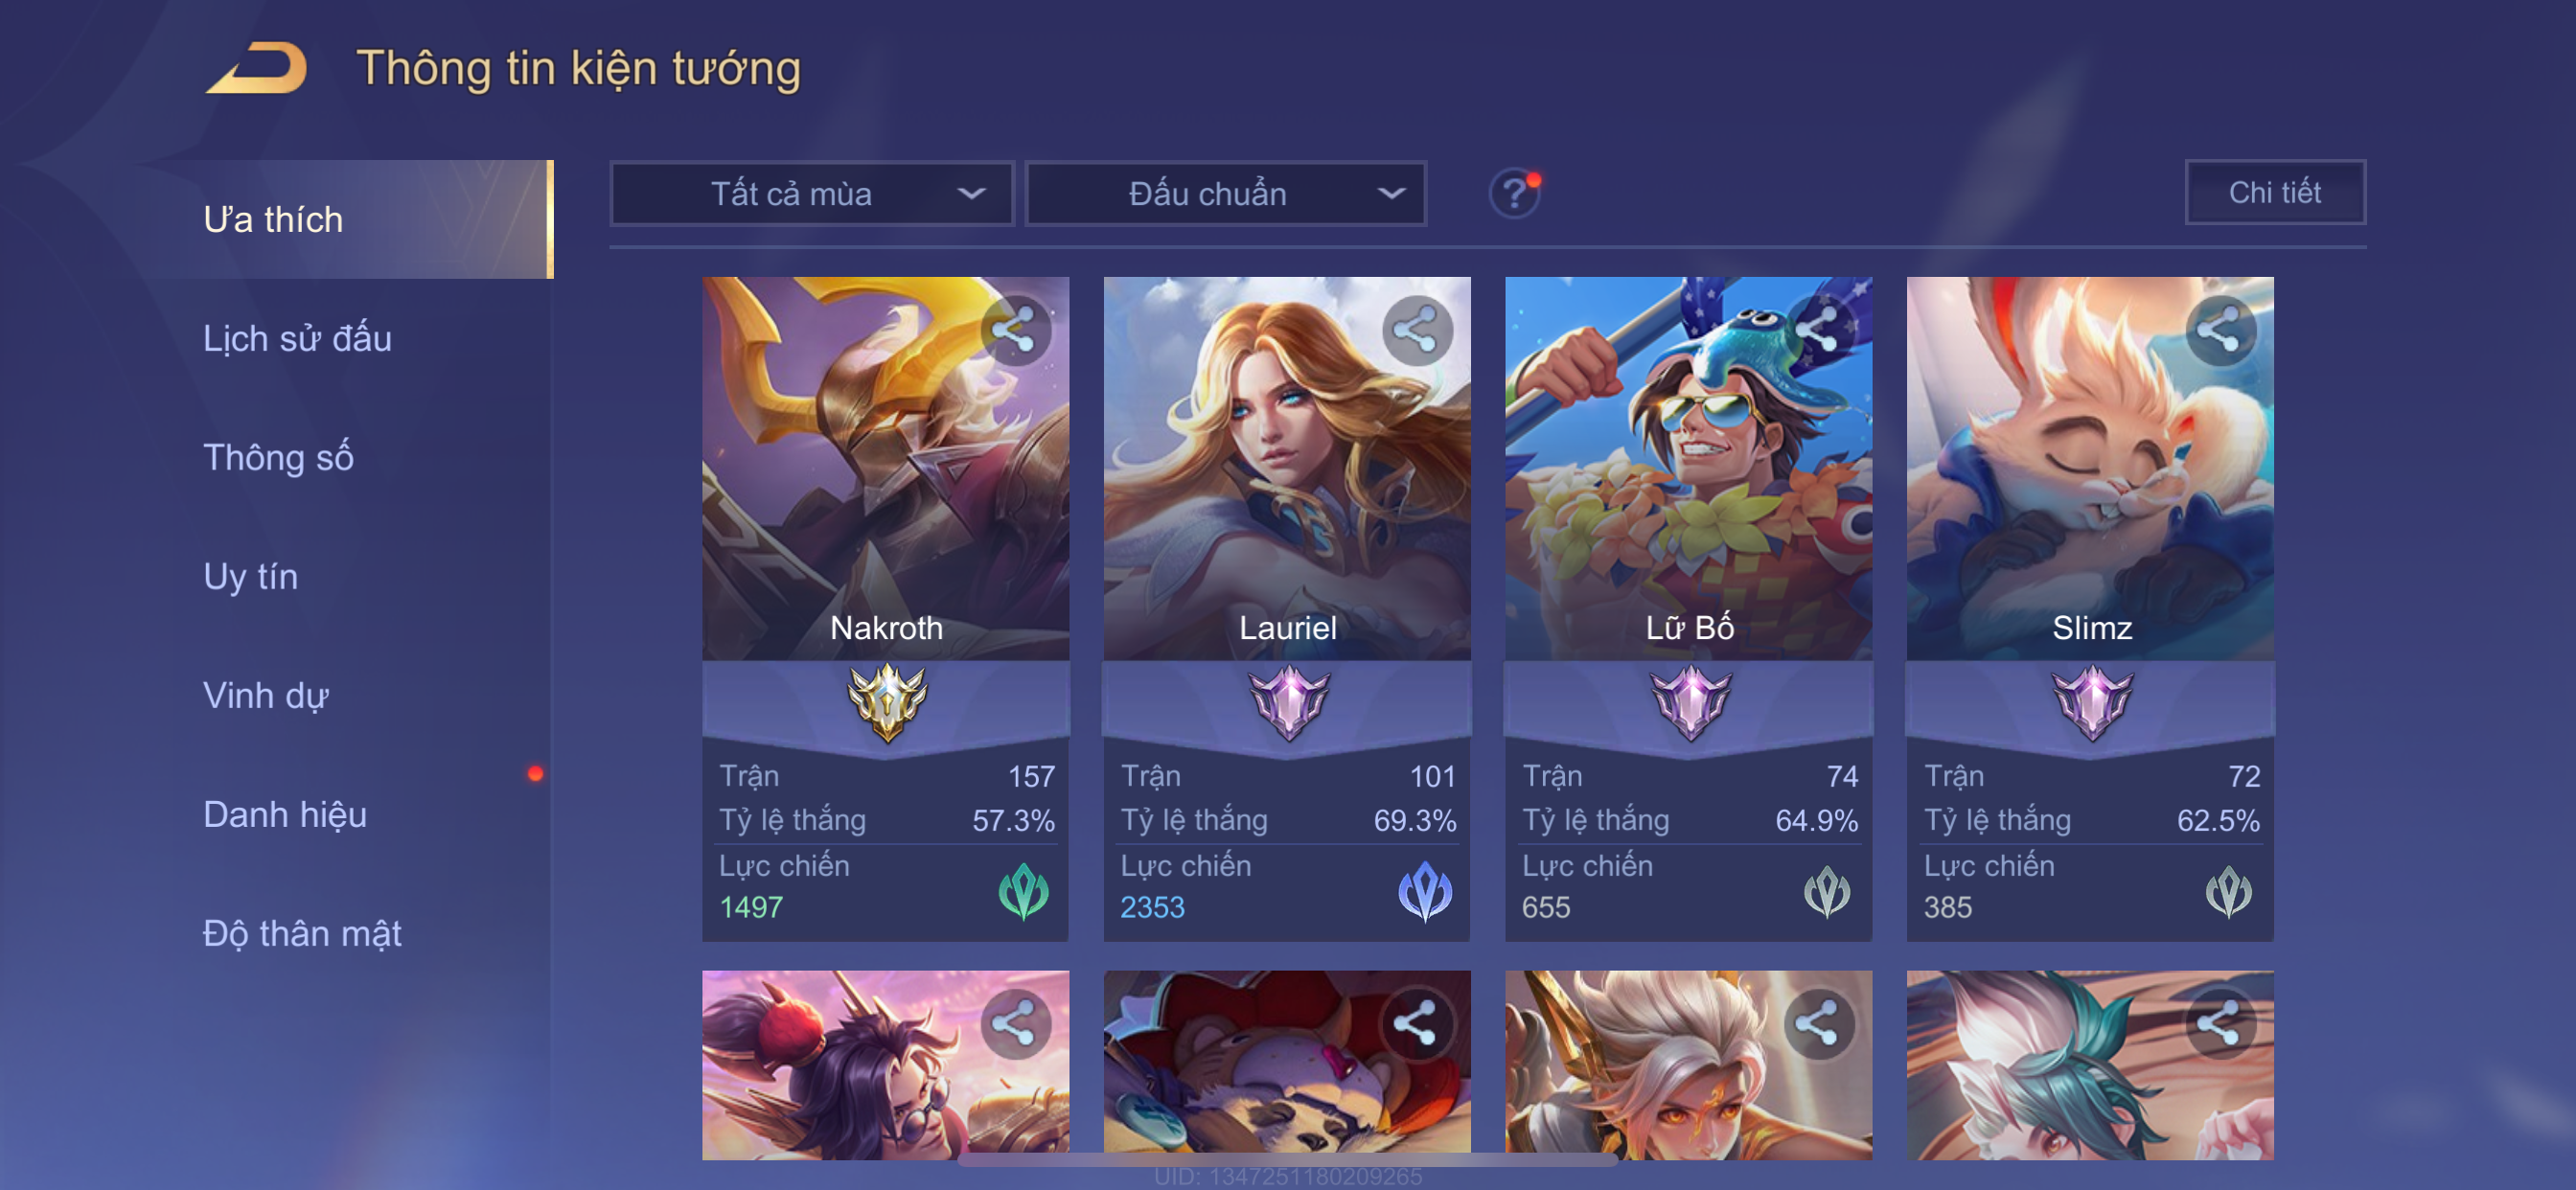Share the Nakroth hero card

click(1015, 330)
